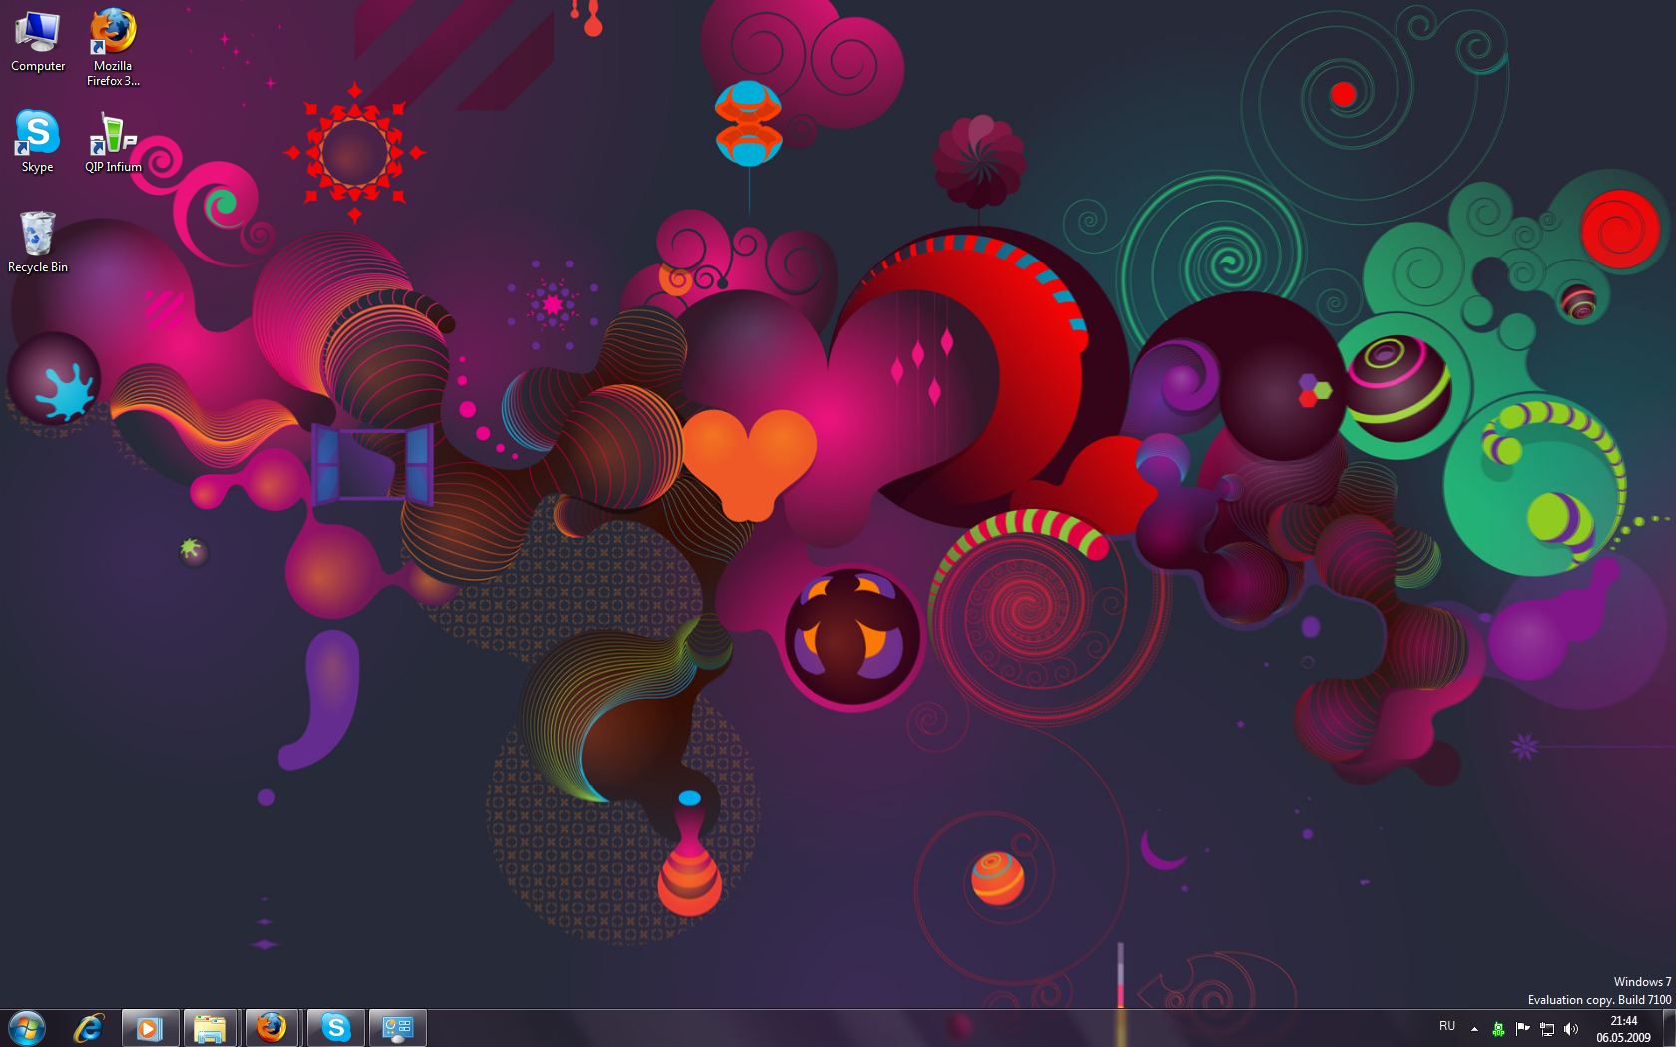Open the speaker volume control
The image size is (1676, 1047).
click(x=1571, y=1028)
